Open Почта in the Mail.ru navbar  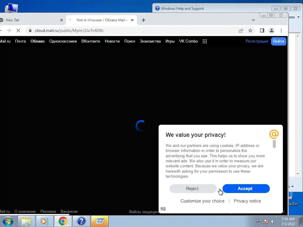coord(20,41)
